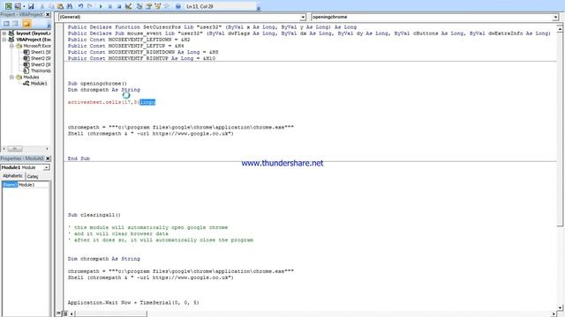Switch to the Categorized properties tab
The height and width of the screenshot is (317, 565).
point(33,176)
